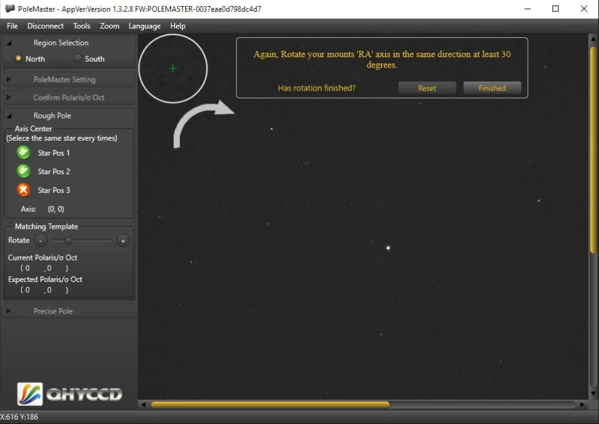Collapse the Region Selection section

9,43
